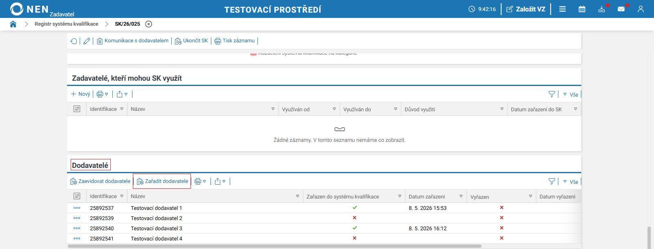This screenshot has width=654, height=249.
Task: Select Testovací dodavatel 2 name
Action: [x=156, y=218]
